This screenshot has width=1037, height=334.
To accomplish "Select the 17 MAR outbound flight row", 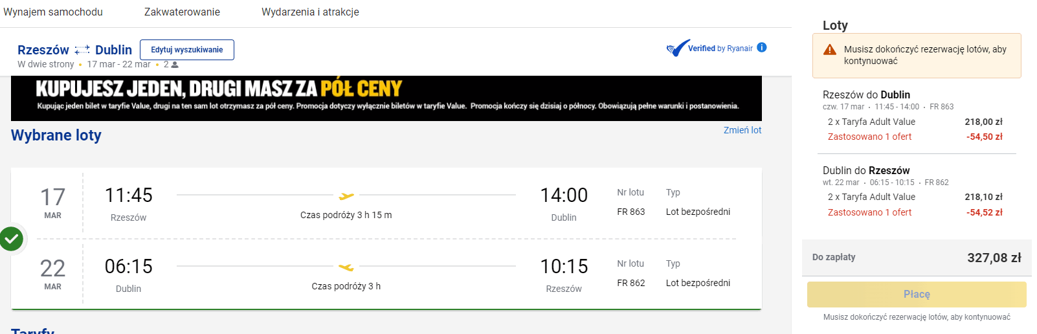I will pyautogui.click(x=386, y=203).
